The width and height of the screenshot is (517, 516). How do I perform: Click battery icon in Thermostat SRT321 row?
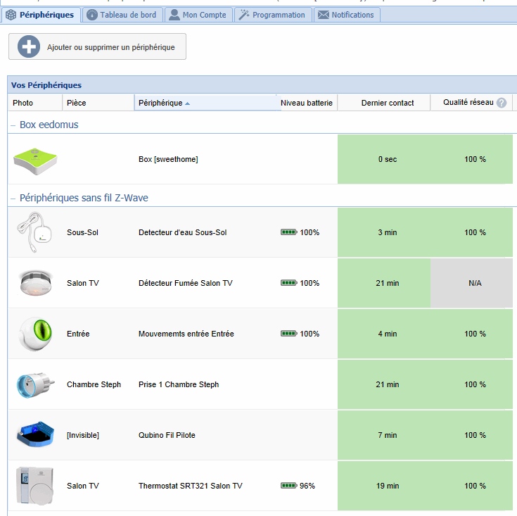(x=289, y=486)
